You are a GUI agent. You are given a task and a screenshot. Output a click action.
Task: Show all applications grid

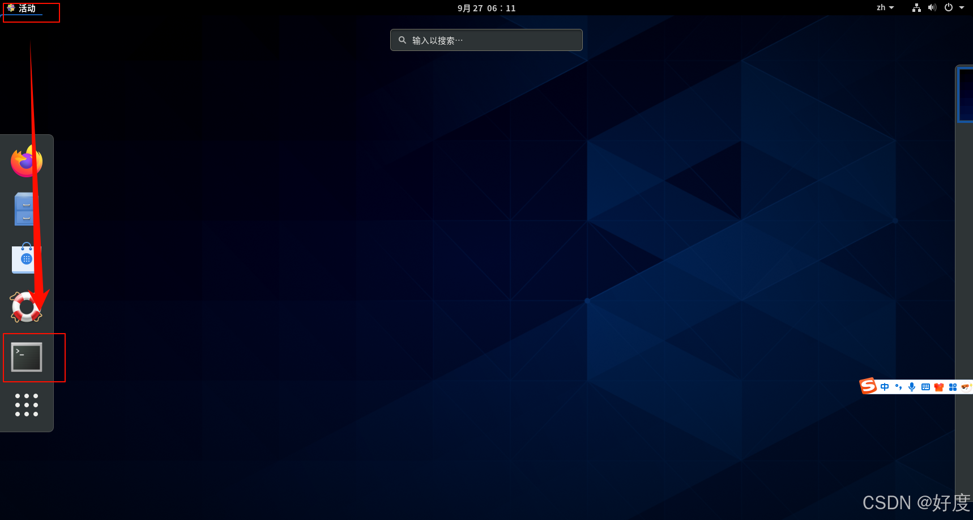coord(27,405)
